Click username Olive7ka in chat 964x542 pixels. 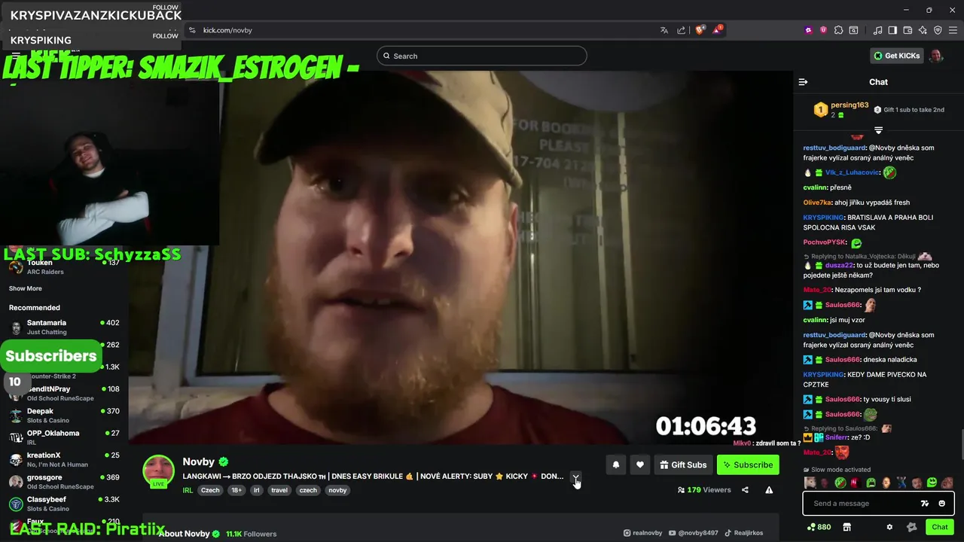(818, 202)
